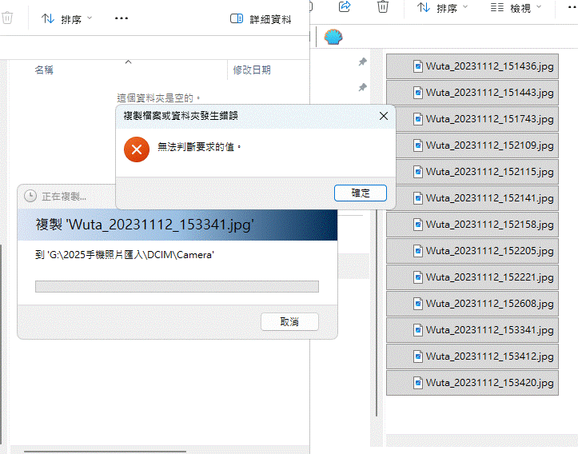The height and width of the screenshot is (454, 578).
Task: Close the 複製檔案或資料夾發生錯誤 dialog
Action: pos(384,116)
